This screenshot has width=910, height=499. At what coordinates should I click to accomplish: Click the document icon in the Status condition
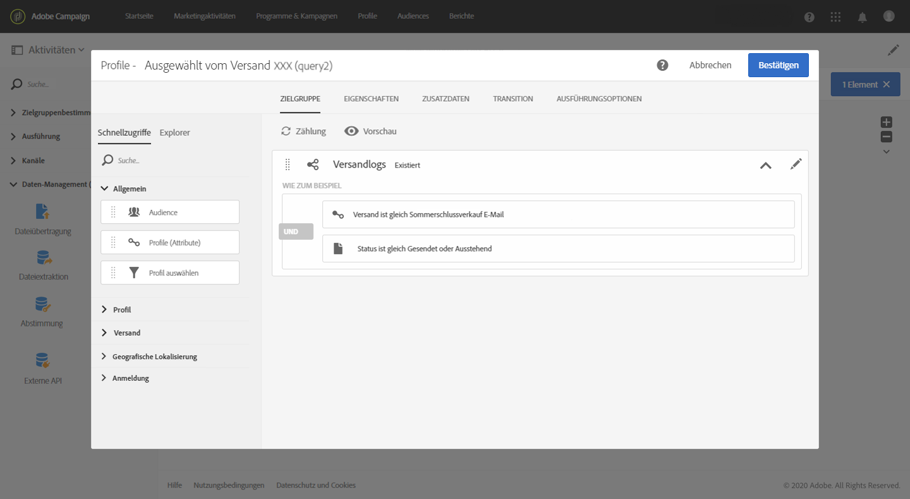(338, 249)
